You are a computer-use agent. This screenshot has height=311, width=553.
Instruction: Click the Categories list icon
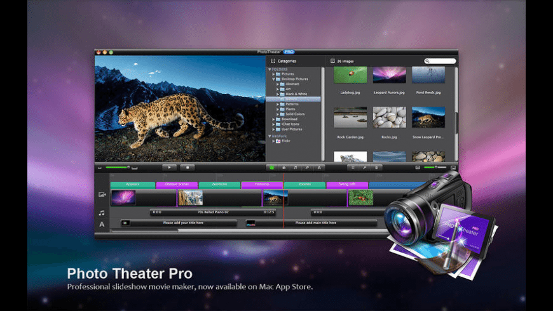[x=273, y=61]
